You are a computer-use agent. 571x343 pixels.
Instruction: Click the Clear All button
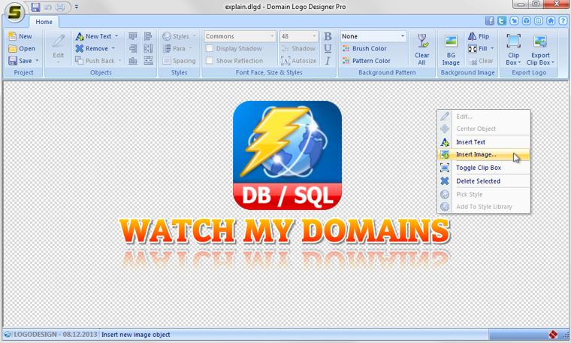click(x=422, y=49)
